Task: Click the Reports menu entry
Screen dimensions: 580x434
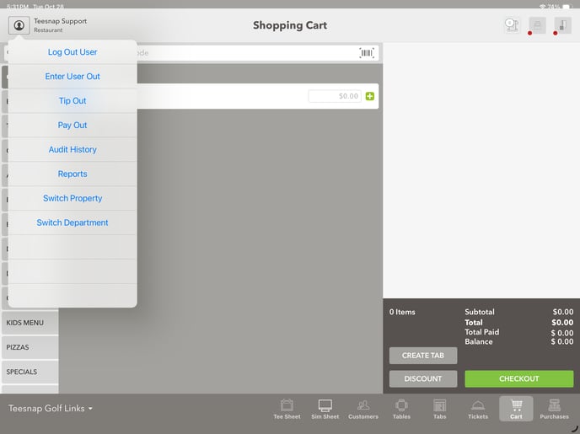Action: click(x=72, y=174)
